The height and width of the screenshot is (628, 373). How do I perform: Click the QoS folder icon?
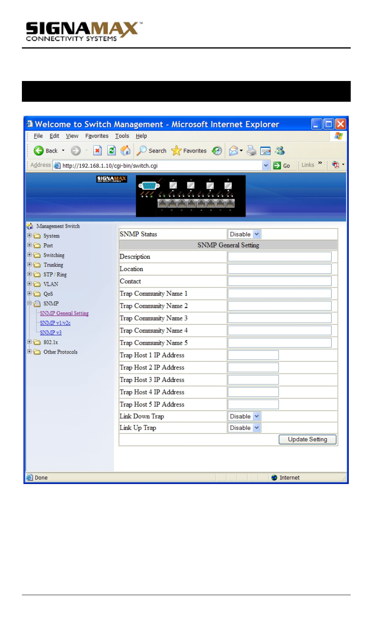[37, 294]
